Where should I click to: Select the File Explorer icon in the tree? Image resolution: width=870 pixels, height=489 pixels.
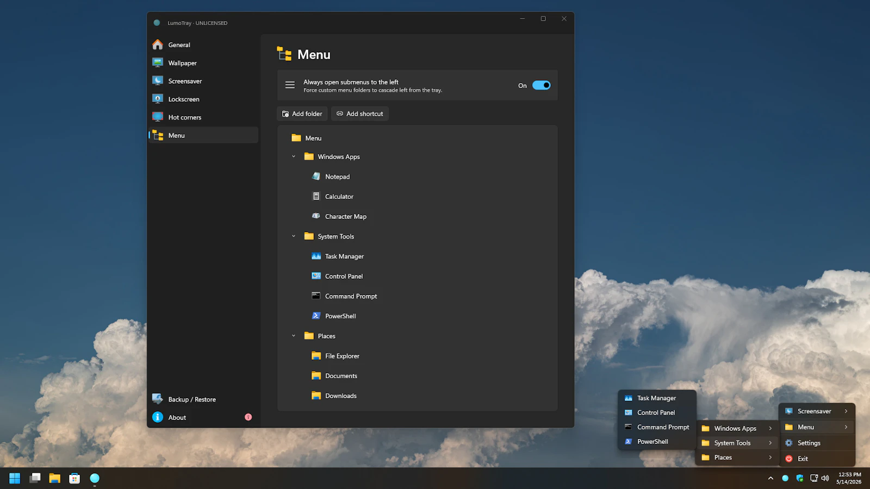pos(316,355)
